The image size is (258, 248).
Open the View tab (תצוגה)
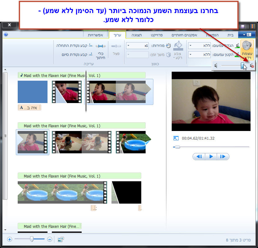(137, 35)
